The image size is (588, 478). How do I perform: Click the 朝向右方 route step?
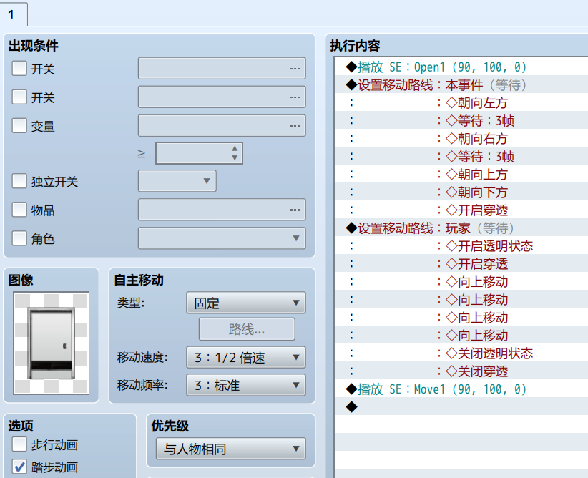[461, 139]
